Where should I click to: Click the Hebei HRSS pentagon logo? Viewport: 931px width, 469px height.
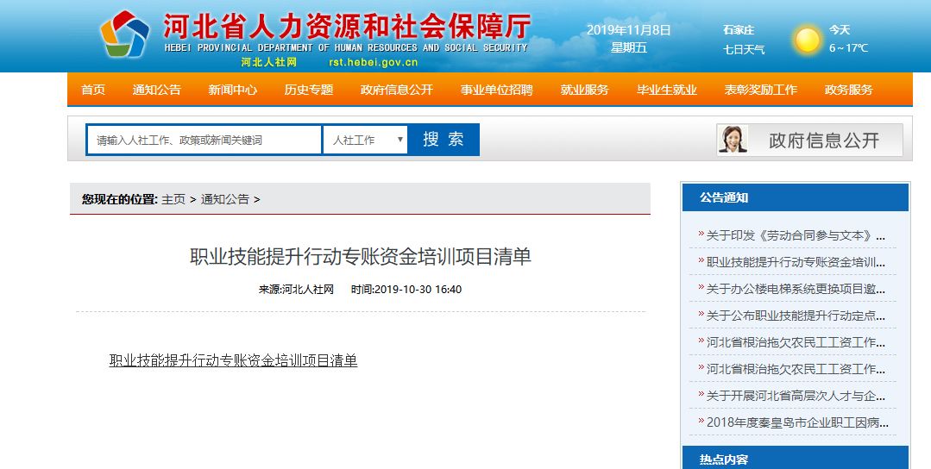[124, 34]
